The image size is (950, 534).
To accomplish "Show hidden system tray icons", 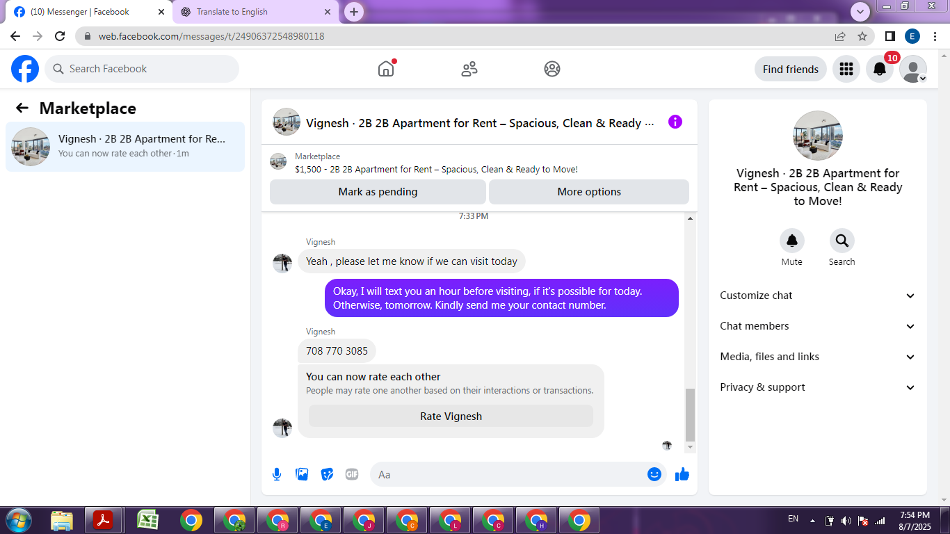I will pos(812,520).
